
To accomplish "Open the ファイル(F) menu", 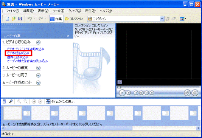I will click(12, 11).
